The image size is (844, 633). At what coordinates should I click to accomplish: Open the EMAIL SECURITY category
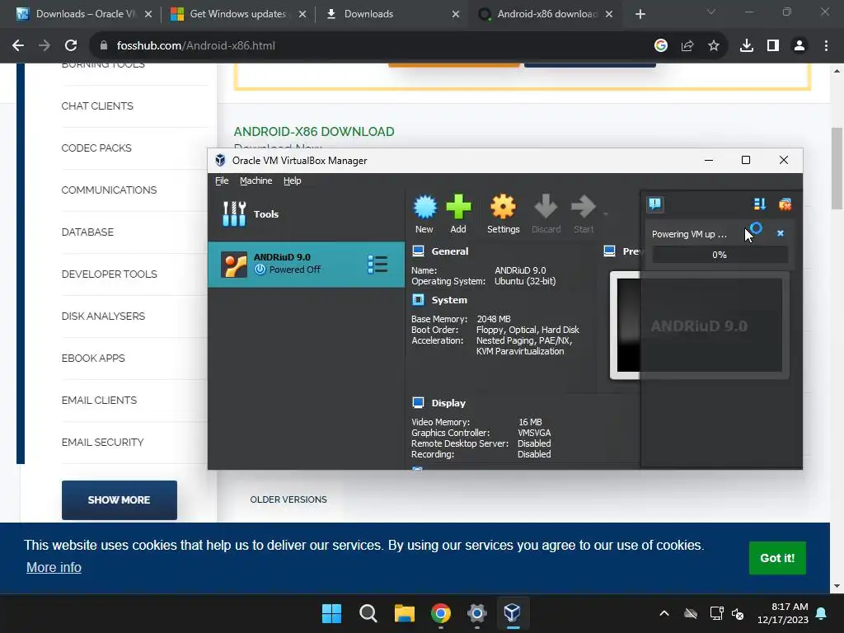(103, 442)
